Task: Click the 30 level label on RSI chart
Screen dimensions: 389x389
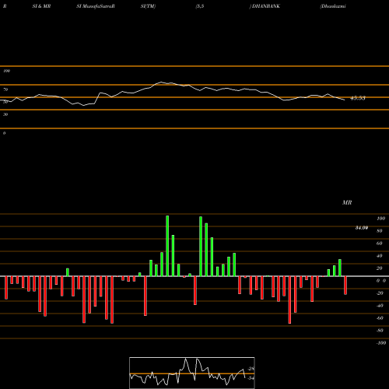Action: click(5, 114)
